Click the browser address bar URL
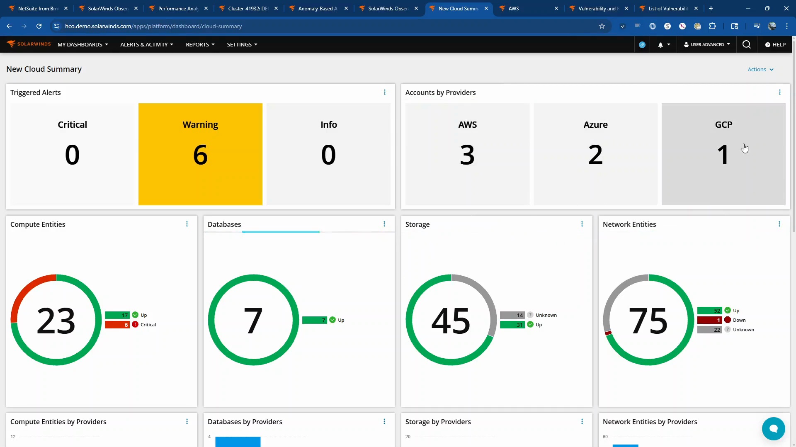The width and height of the screenshot is (796, 447). tap(153, 26)
